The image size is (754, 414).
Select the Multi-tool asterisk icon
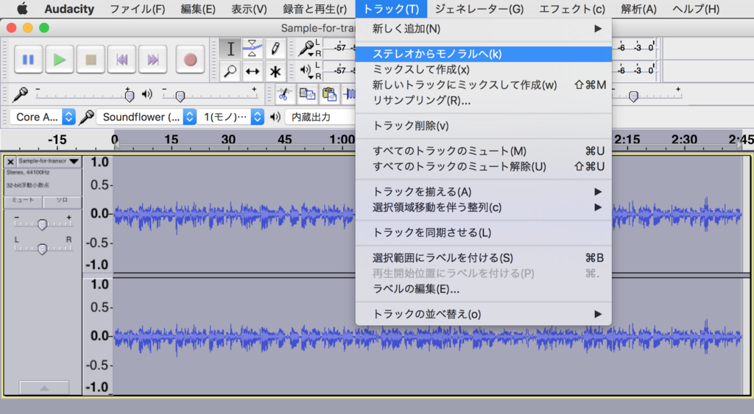click(x=275, y=71)
